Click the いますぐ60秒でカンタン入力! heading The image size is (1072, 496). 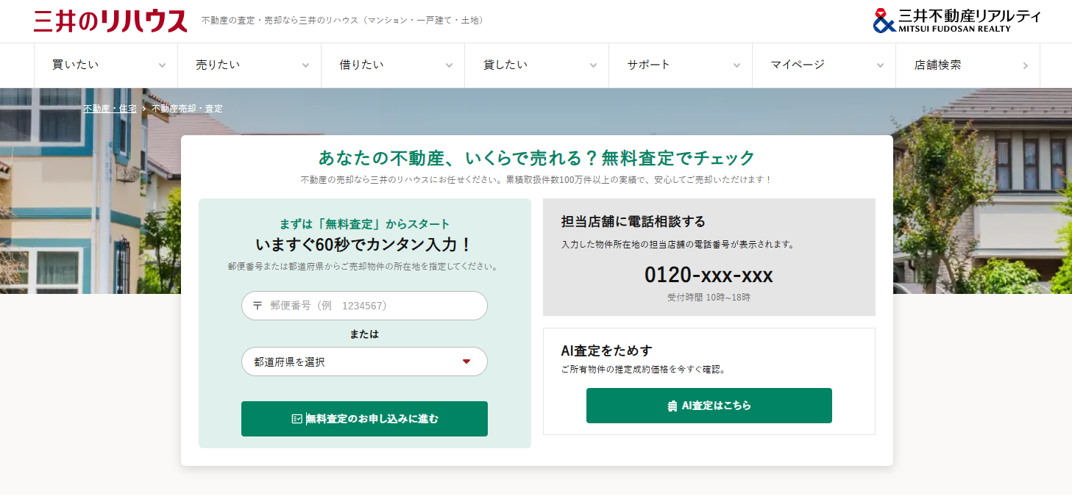pyautogui.click(x=364, y=245)
